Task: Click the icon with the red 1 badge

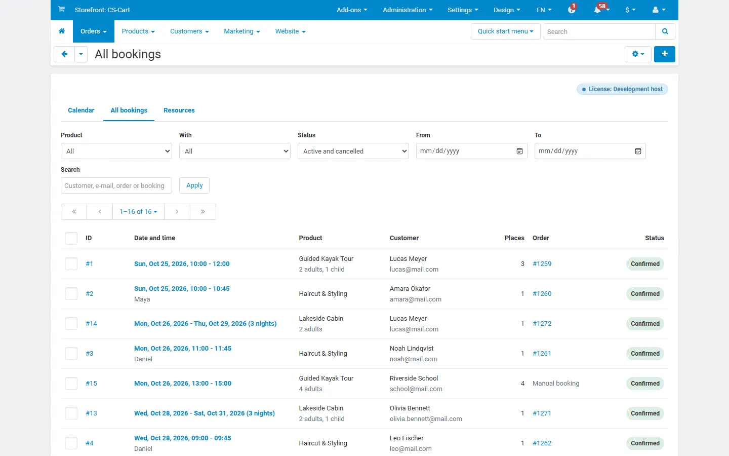Action: coord(572,10)
